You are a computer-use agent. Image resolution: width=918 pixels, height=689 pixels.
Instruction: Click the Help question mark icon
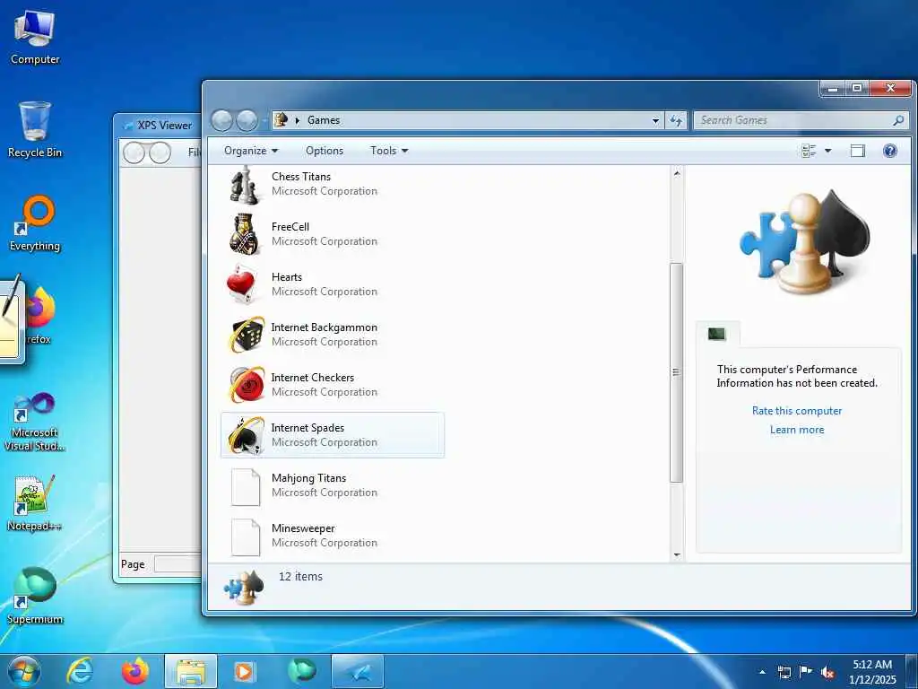tap(890, 151)
